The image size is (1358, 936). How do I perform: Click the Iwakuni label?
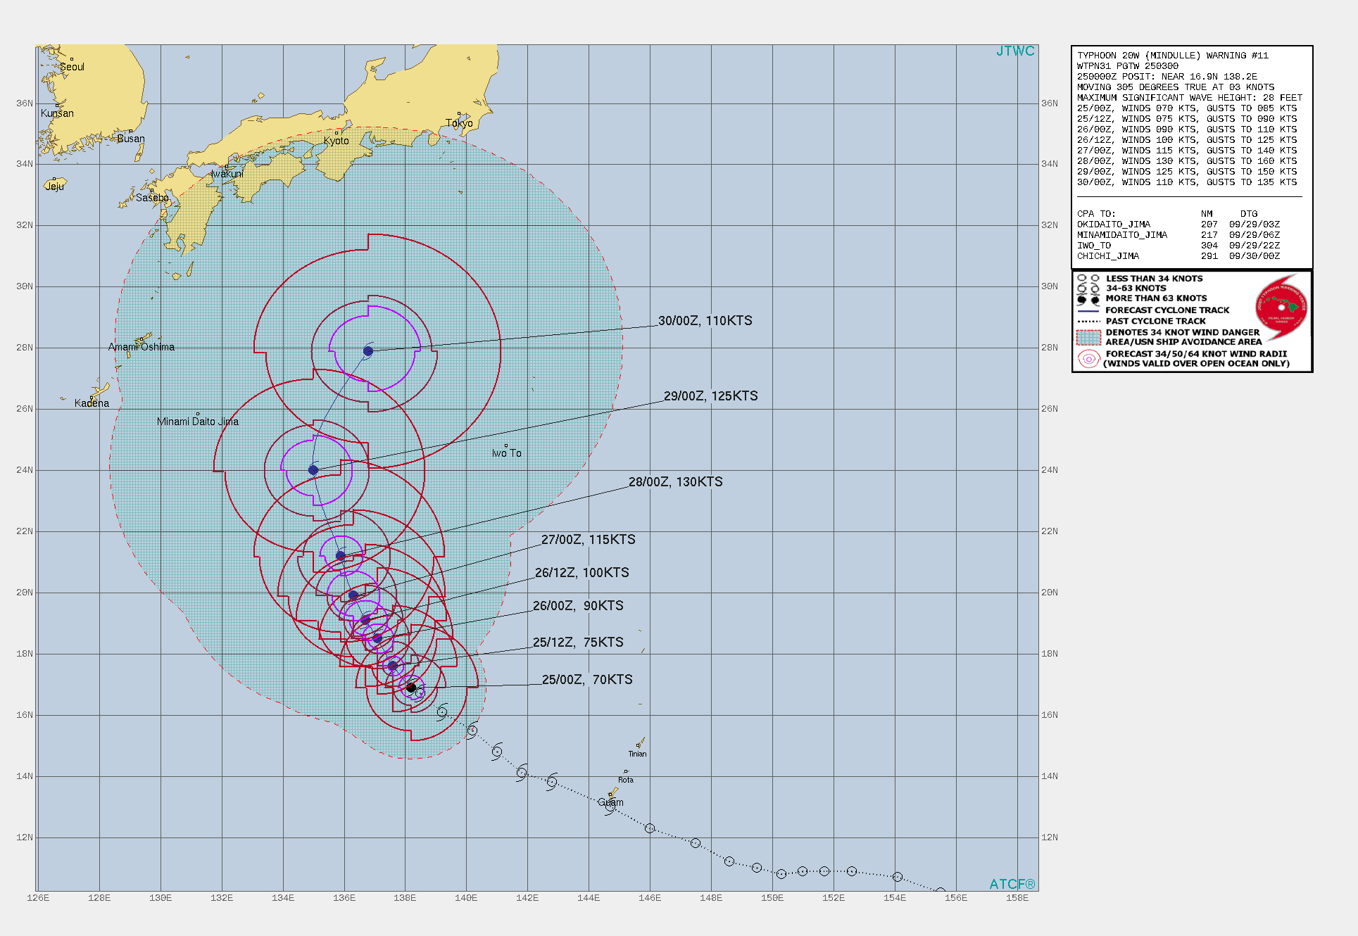pyautogui.click(x=227, y=174)
